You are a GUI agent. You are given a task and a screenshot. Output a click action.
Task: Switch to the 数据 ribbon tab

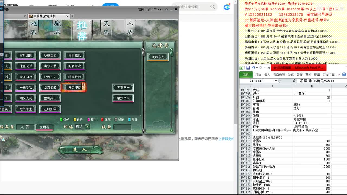300,74
